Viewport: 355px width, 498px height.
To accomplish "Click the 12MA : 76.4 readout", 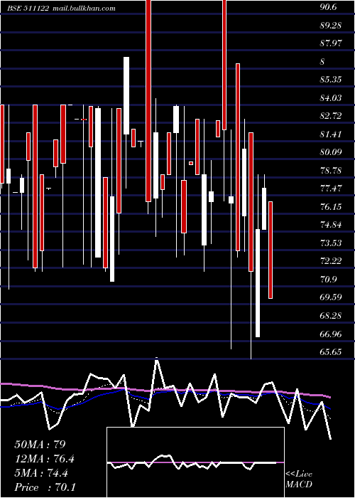I will pos(45,459).
